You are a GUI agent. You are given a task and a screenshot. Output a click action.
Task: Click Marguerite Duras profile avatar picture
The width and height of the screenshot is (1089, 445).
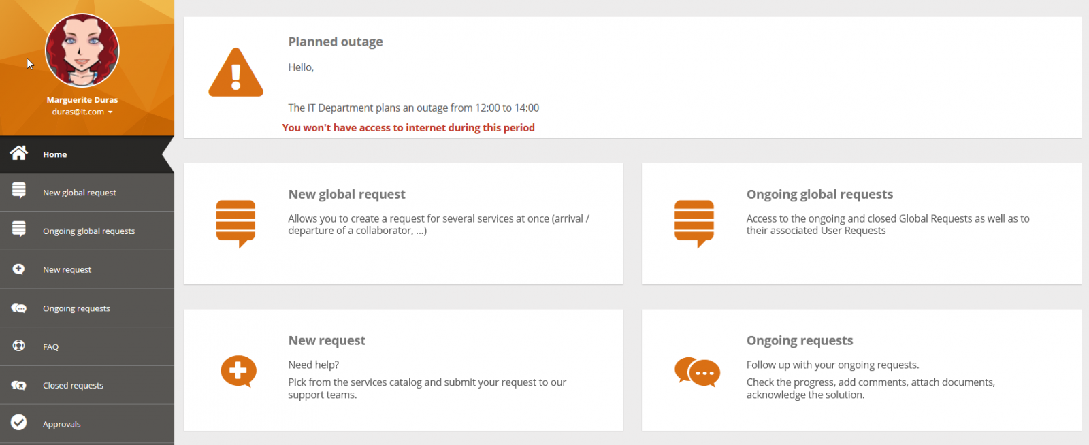(x=82, y=51)
